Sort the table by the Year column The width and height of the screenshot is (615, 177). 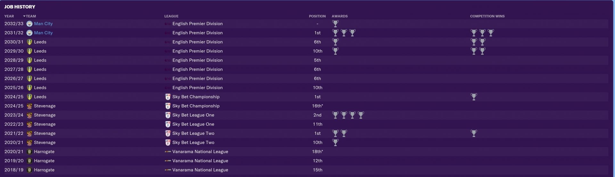(x=9, y=16)
